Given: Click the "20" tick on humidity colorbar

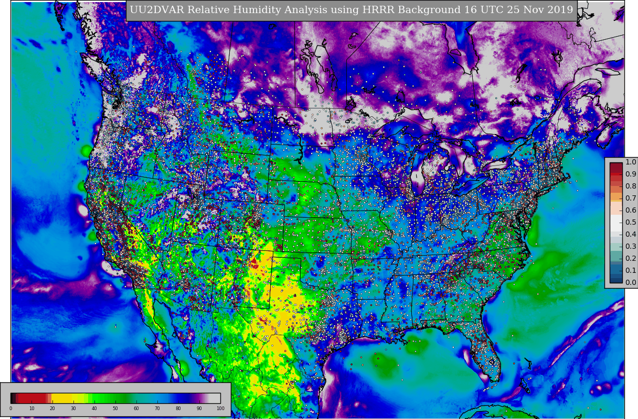Looking at the screenshot, I should 52,409.
